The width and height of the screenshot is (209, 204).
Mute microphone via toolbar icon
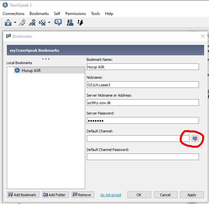(x=32, y=22)
